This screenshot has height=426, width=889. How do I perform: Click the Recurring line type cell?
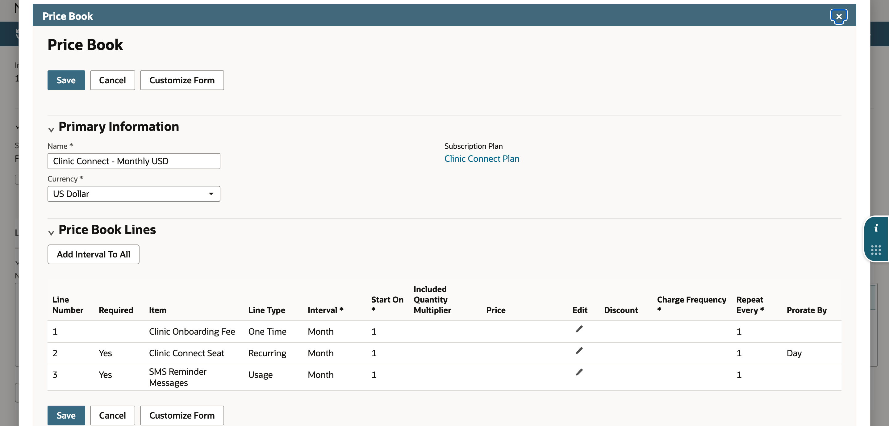point(267,353)
